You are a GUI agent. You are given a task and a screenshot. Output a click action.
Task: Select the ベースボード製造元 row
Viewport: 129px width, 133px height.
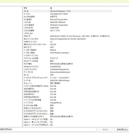[x=67, y=50]
